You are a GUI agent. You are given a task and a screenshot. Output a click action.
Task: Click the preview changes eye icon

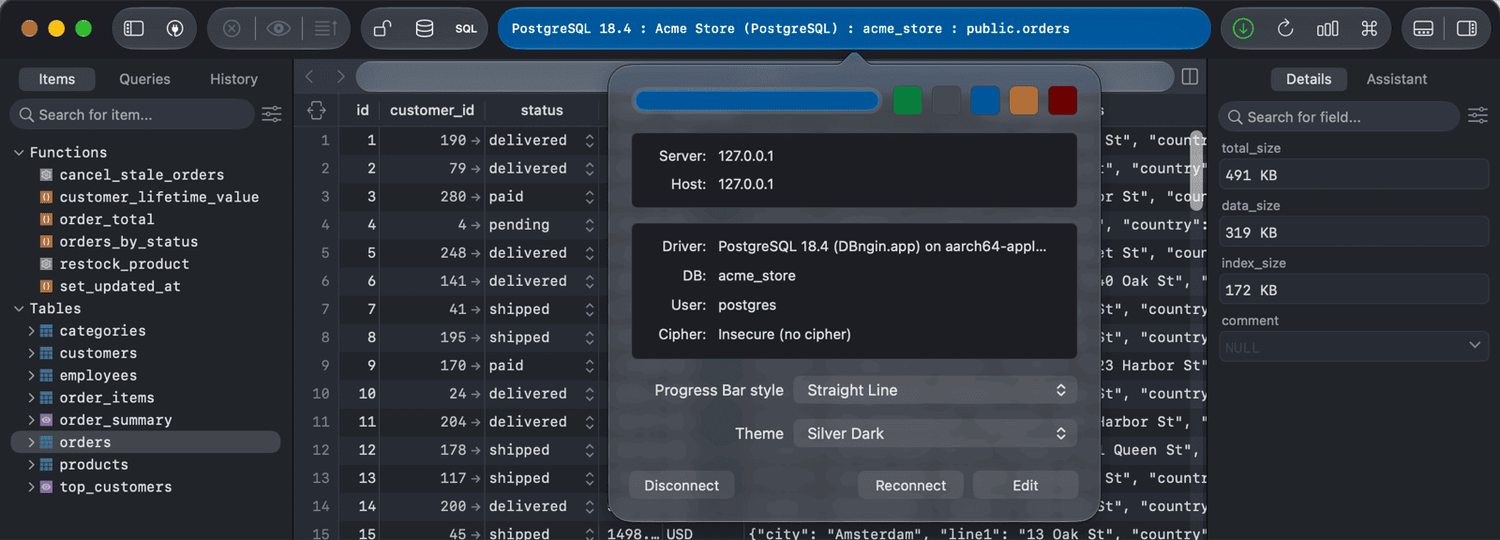[x=278, y=28]
